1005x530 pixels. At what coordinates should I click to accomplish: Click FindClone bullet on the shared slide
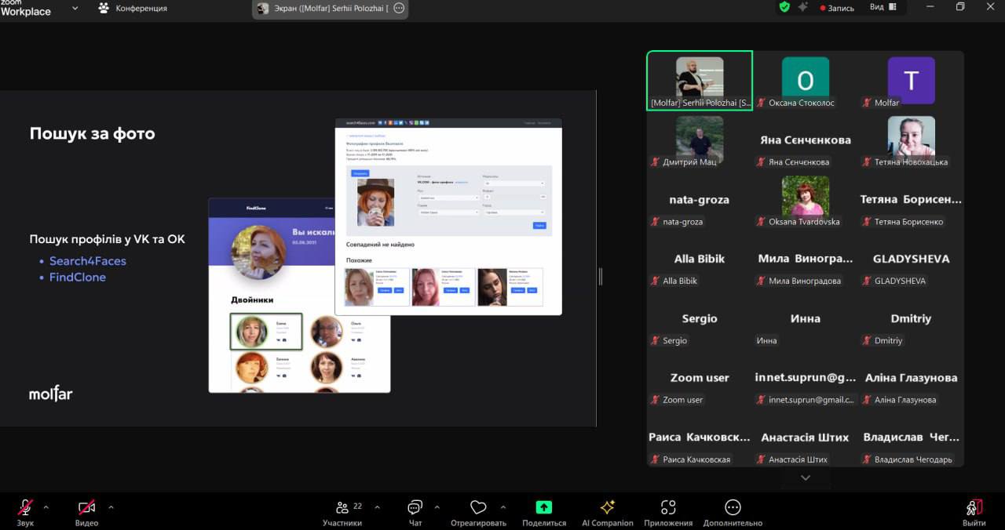pos(78,278)
